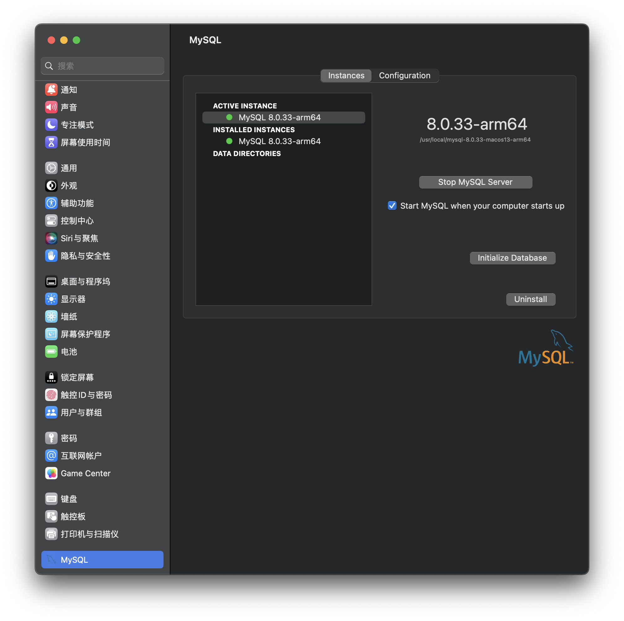
Task: Click Stop MySQL Server button
Action: coord(476,182)
